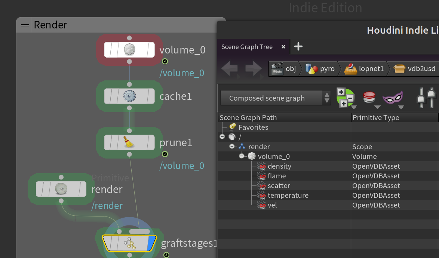Collapse the volume_0 tree entry
This screenshot has height=258, width=439.
coord(242,156)
